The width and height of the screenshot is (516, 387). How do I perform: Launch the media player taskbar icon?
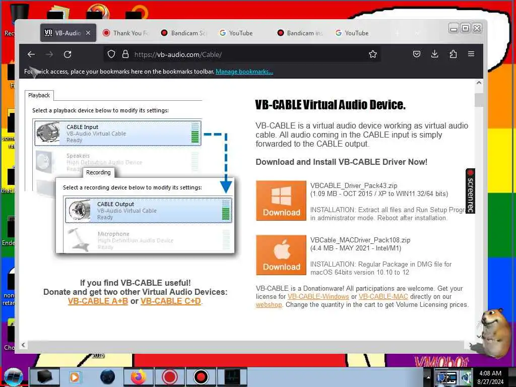click(x=75, y=377)
